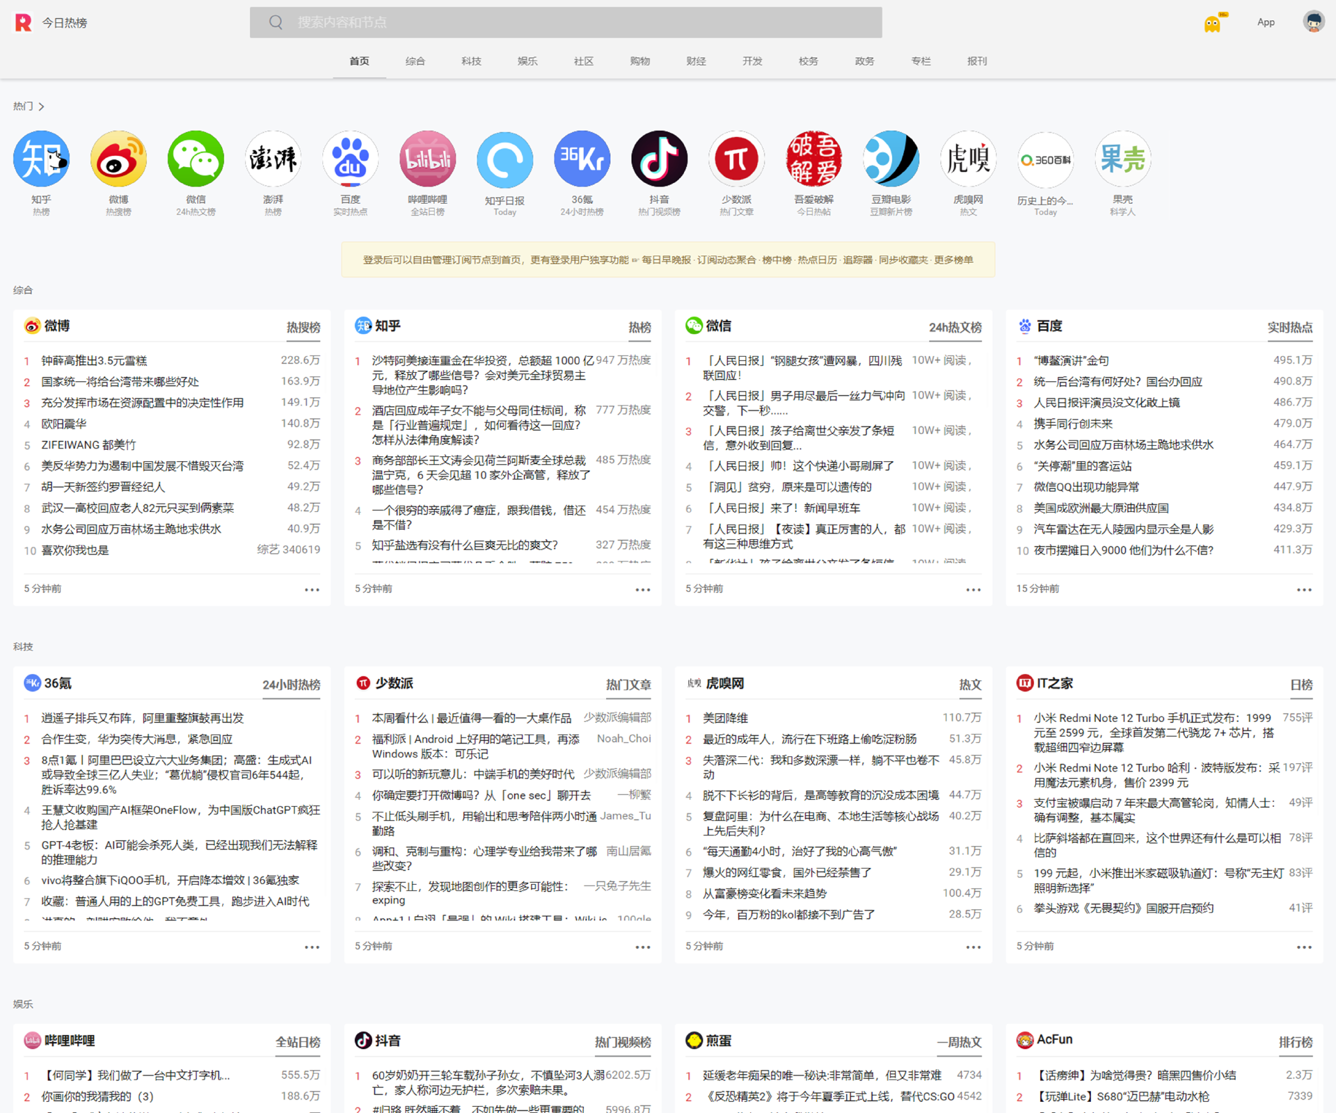1336x1113 pixels.
Task: Click the search content and nodes field
Action: coord(566,22)
